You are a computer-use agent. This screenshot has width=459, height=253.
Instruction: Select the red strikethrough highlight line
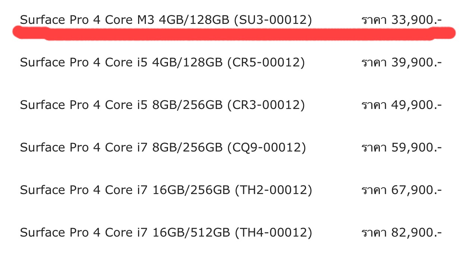coord(234,33)
